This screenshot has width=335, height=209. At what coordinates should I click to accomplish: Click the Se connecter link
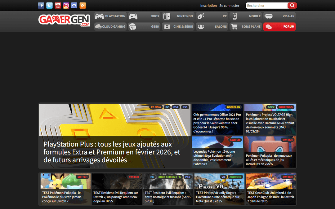pyautogui.click(x=229, y=6)
